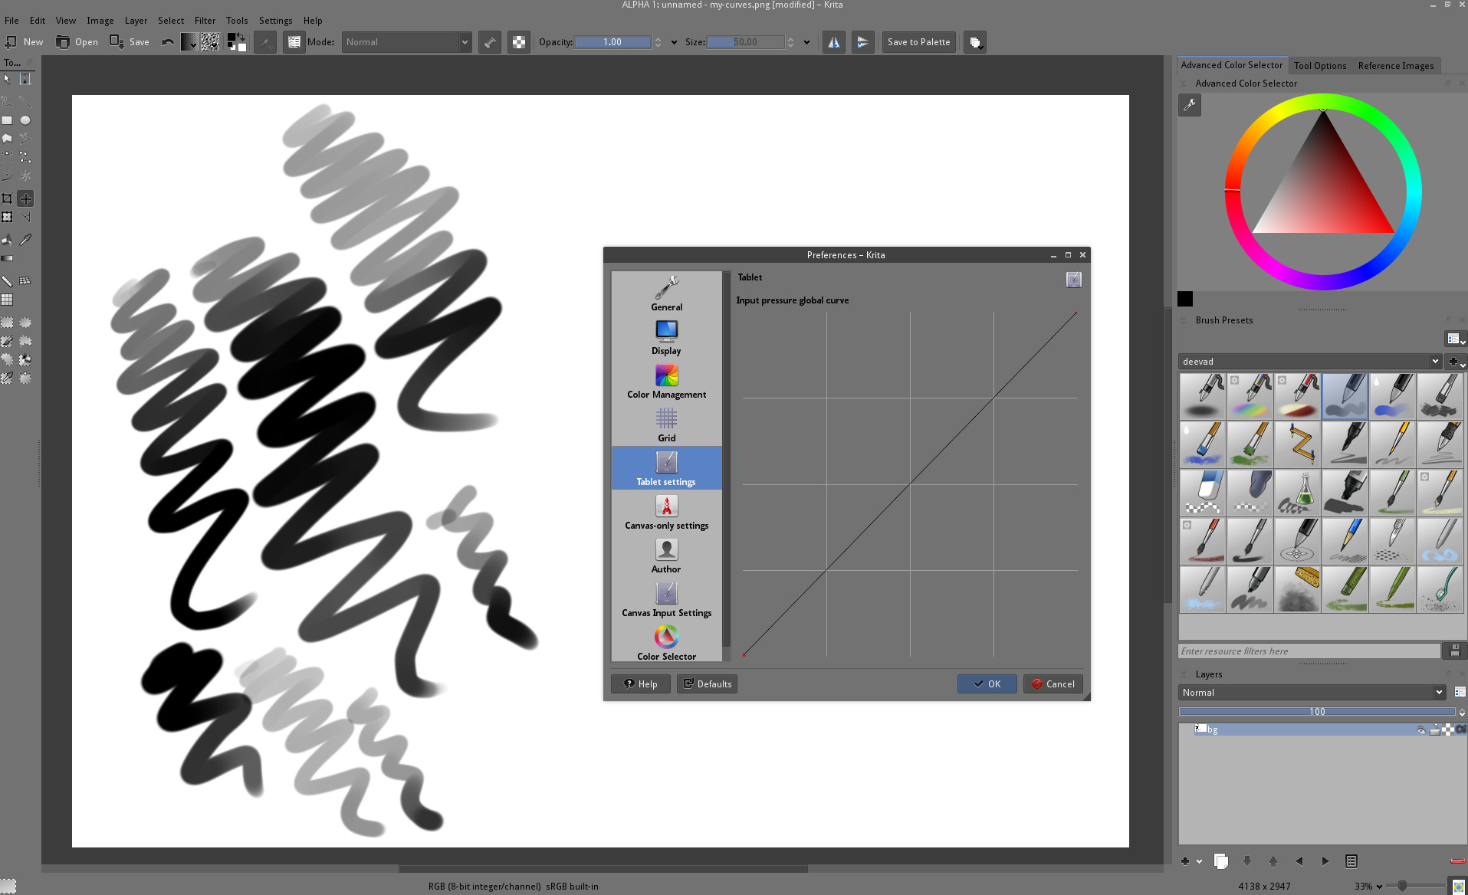Open Color Management preferences page

[666, 382]
